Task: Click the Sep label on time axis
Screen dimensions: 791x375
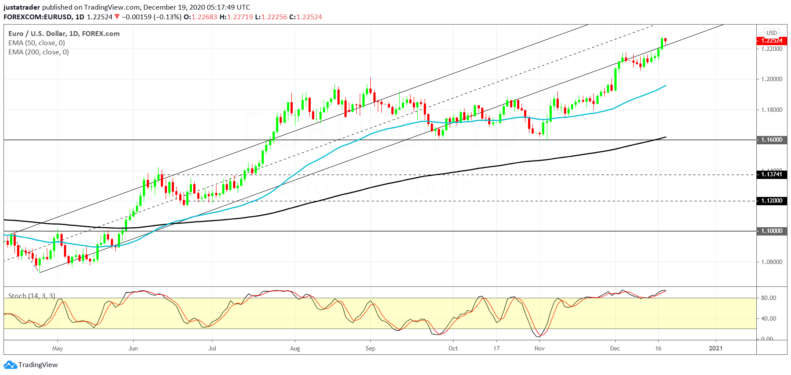Action: pos(370,349)
